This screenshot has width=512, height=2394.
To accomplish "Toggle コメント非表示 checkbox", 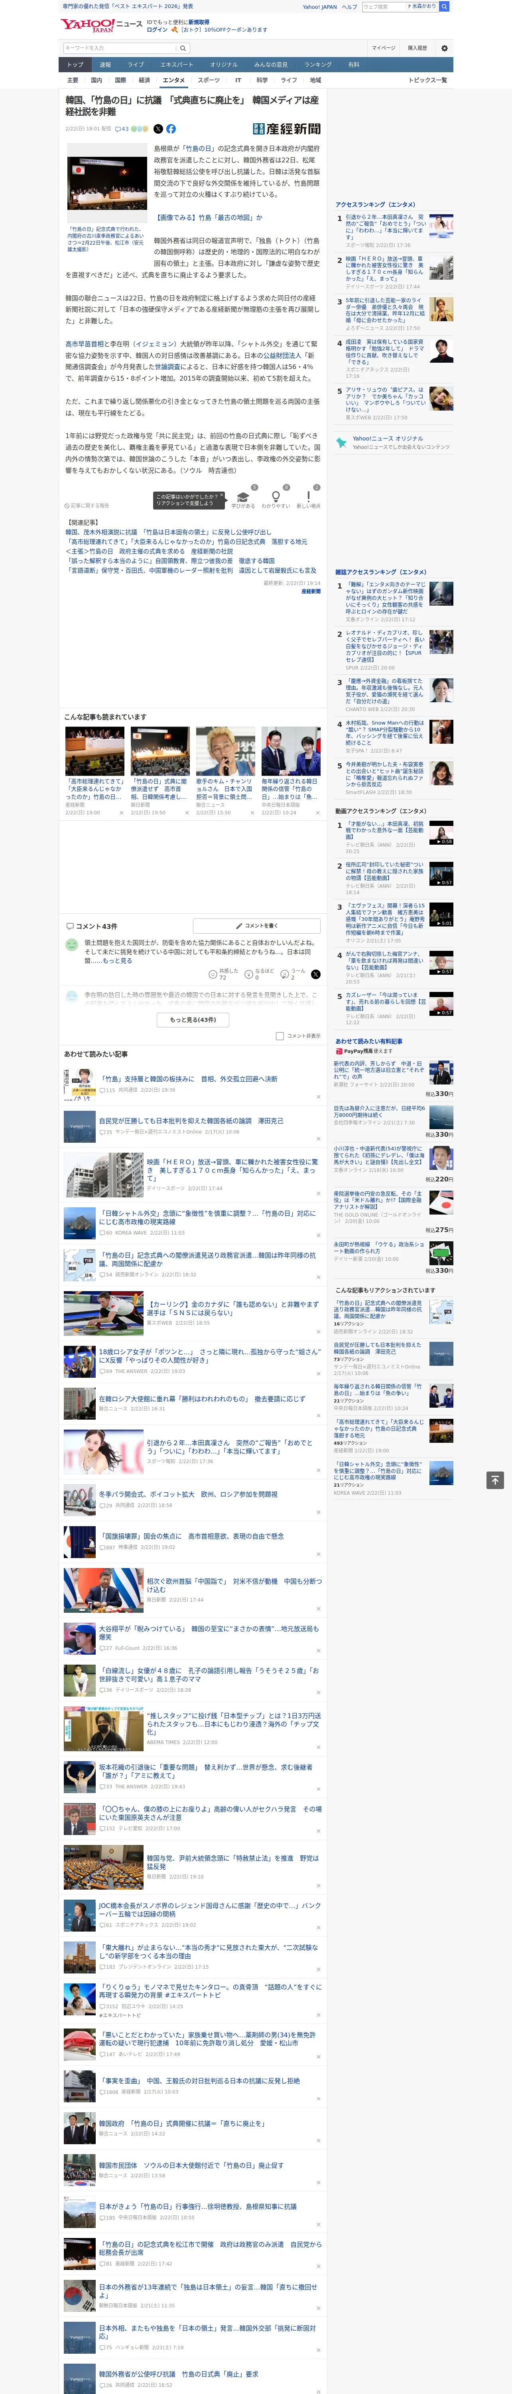I will click(280, 1035).
